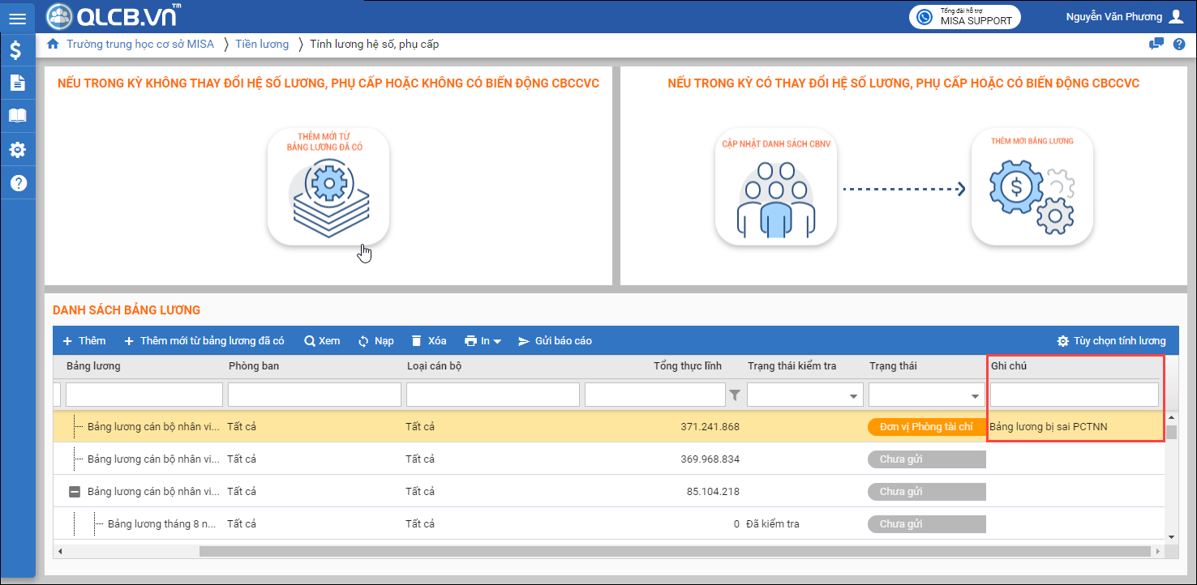1197x585 pixels.
Task: Click the dollar sign salary sidebar icon
Action: [17, 50]
